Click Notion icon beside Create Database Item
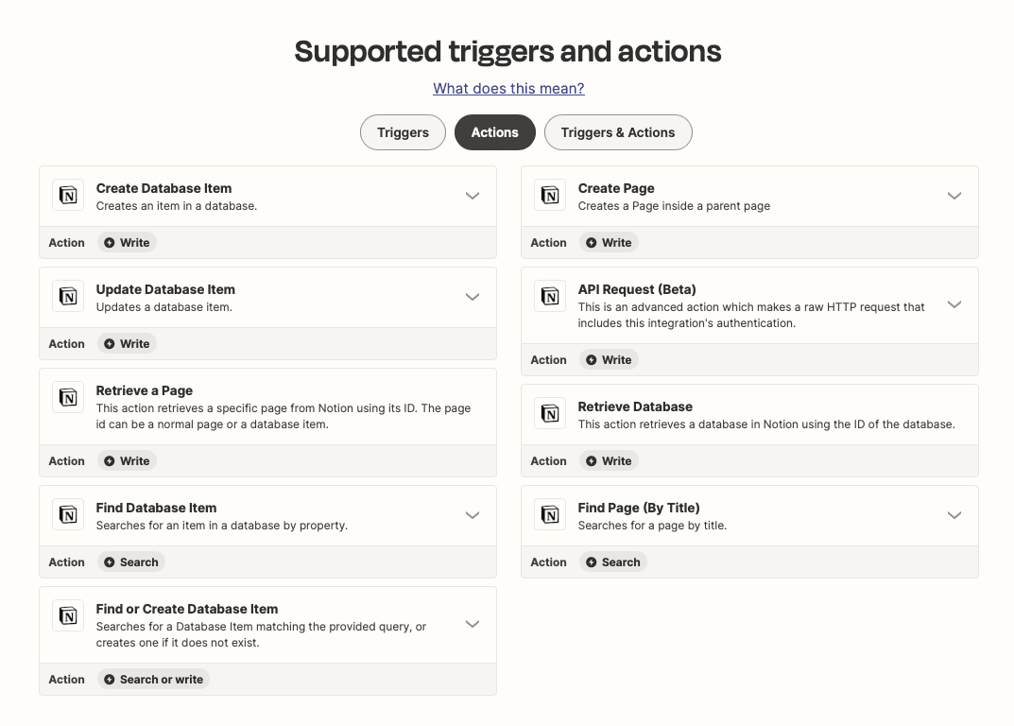The image size is (1014, 726). click(x=68, y=196)
